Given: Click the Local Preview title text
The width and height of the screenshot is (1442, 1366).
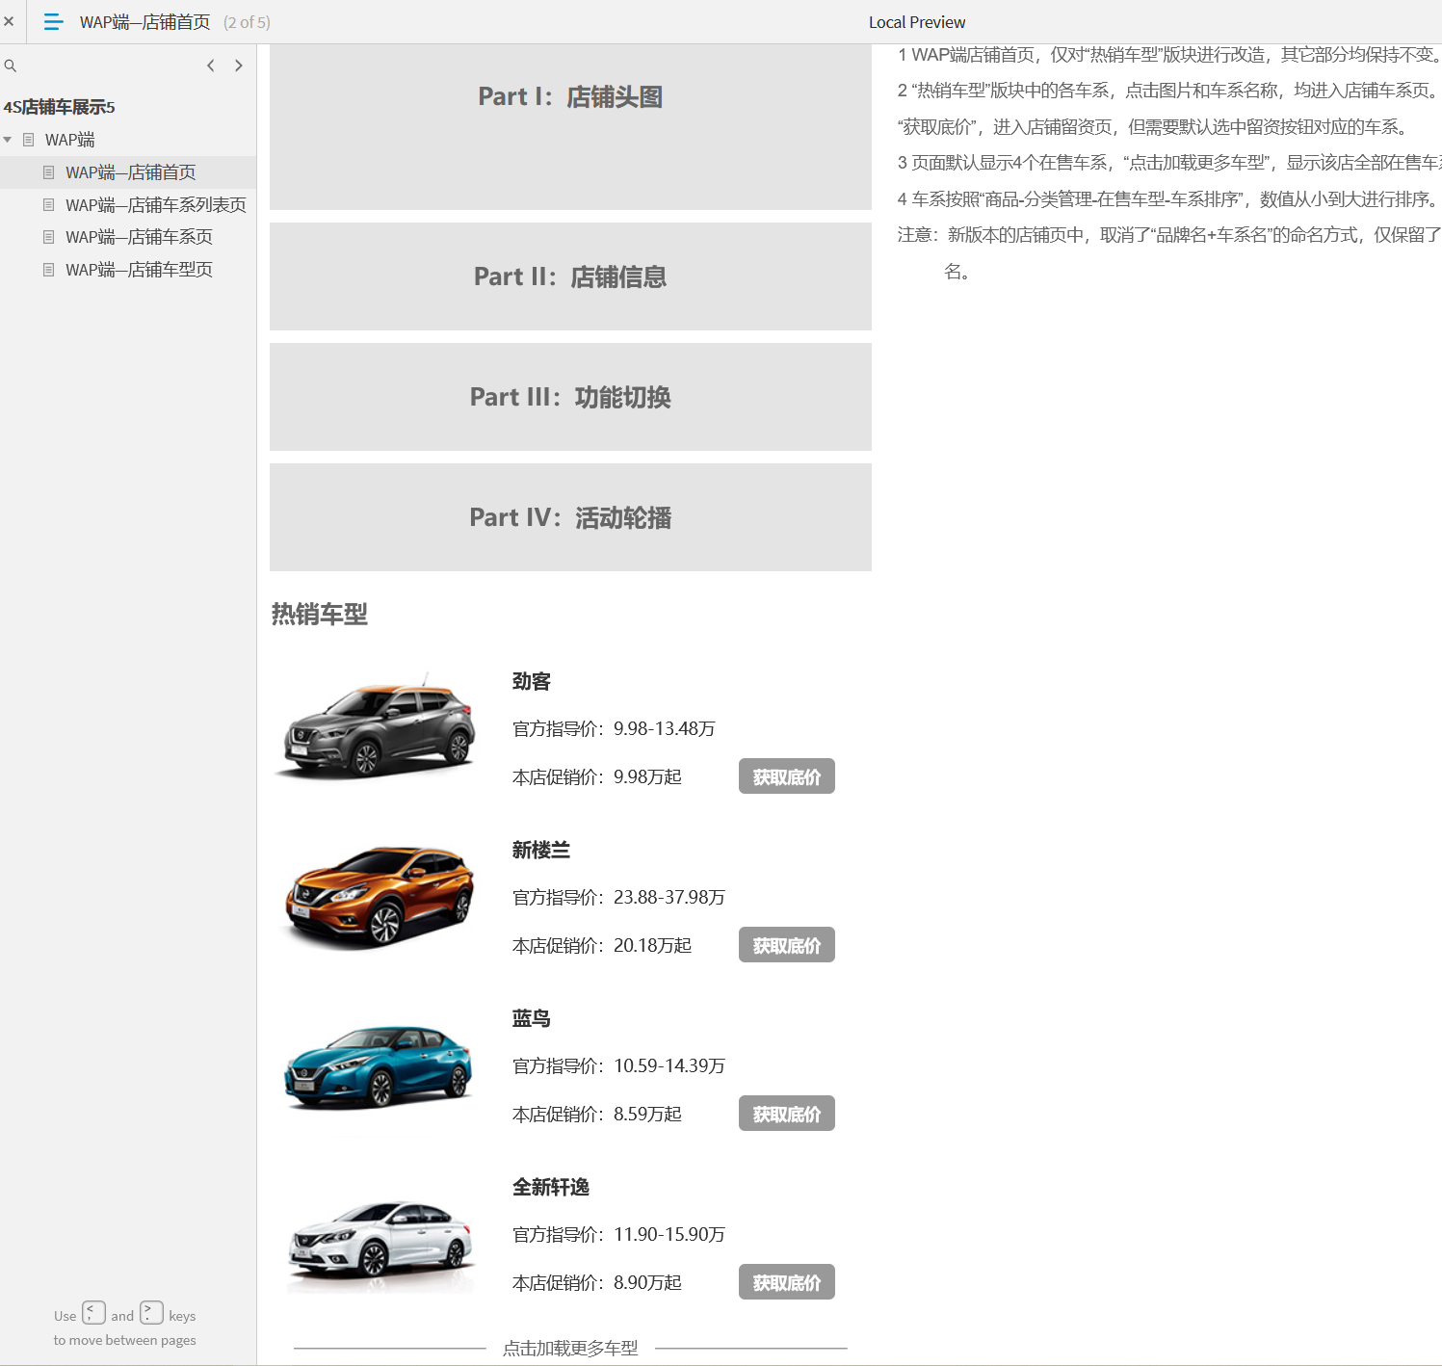Looking at the screenshot, I should click(917, 22).
